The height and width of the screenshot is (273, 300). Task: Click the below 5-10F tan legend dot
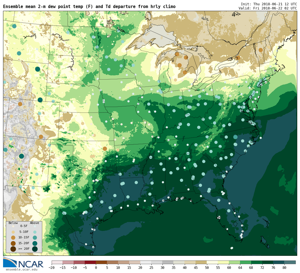(x=13, y=232)
